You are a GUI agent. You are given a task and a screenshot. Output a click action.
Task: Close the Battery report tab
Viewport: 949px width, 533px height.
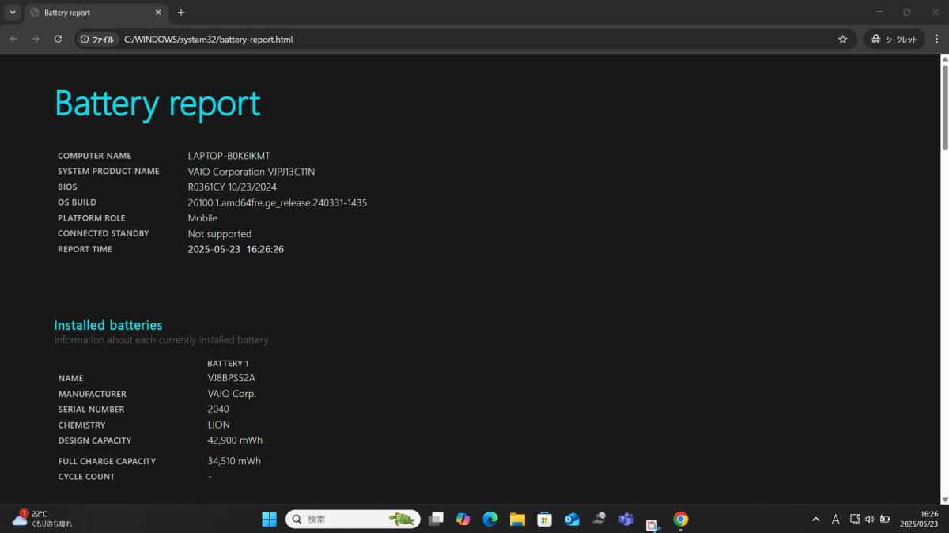point(157,13)
